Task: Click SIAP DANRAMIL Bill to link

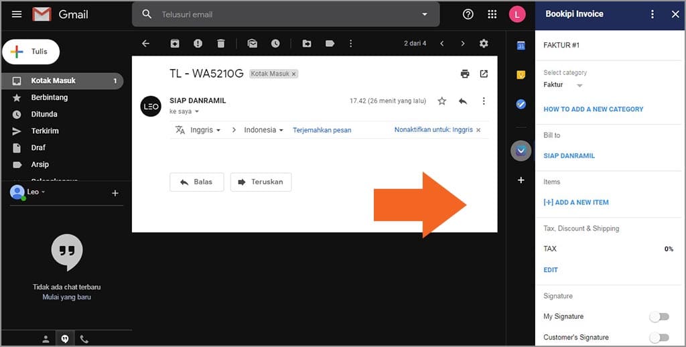Action: click(x=569, y=156)
